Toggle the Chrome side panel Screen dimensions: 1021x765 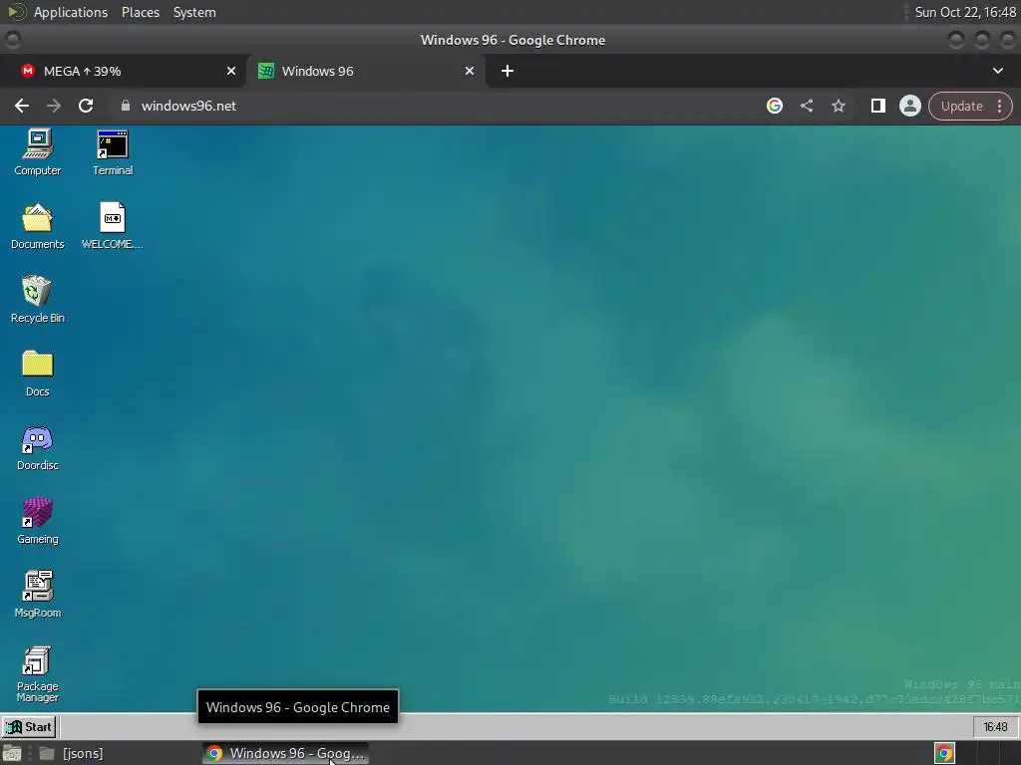[x=877, y=106]
